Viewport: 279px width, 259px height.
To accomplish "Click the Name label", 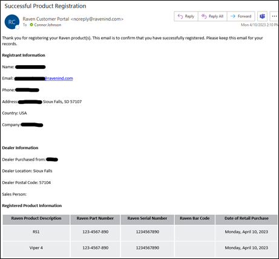I will tap(8, 67).
